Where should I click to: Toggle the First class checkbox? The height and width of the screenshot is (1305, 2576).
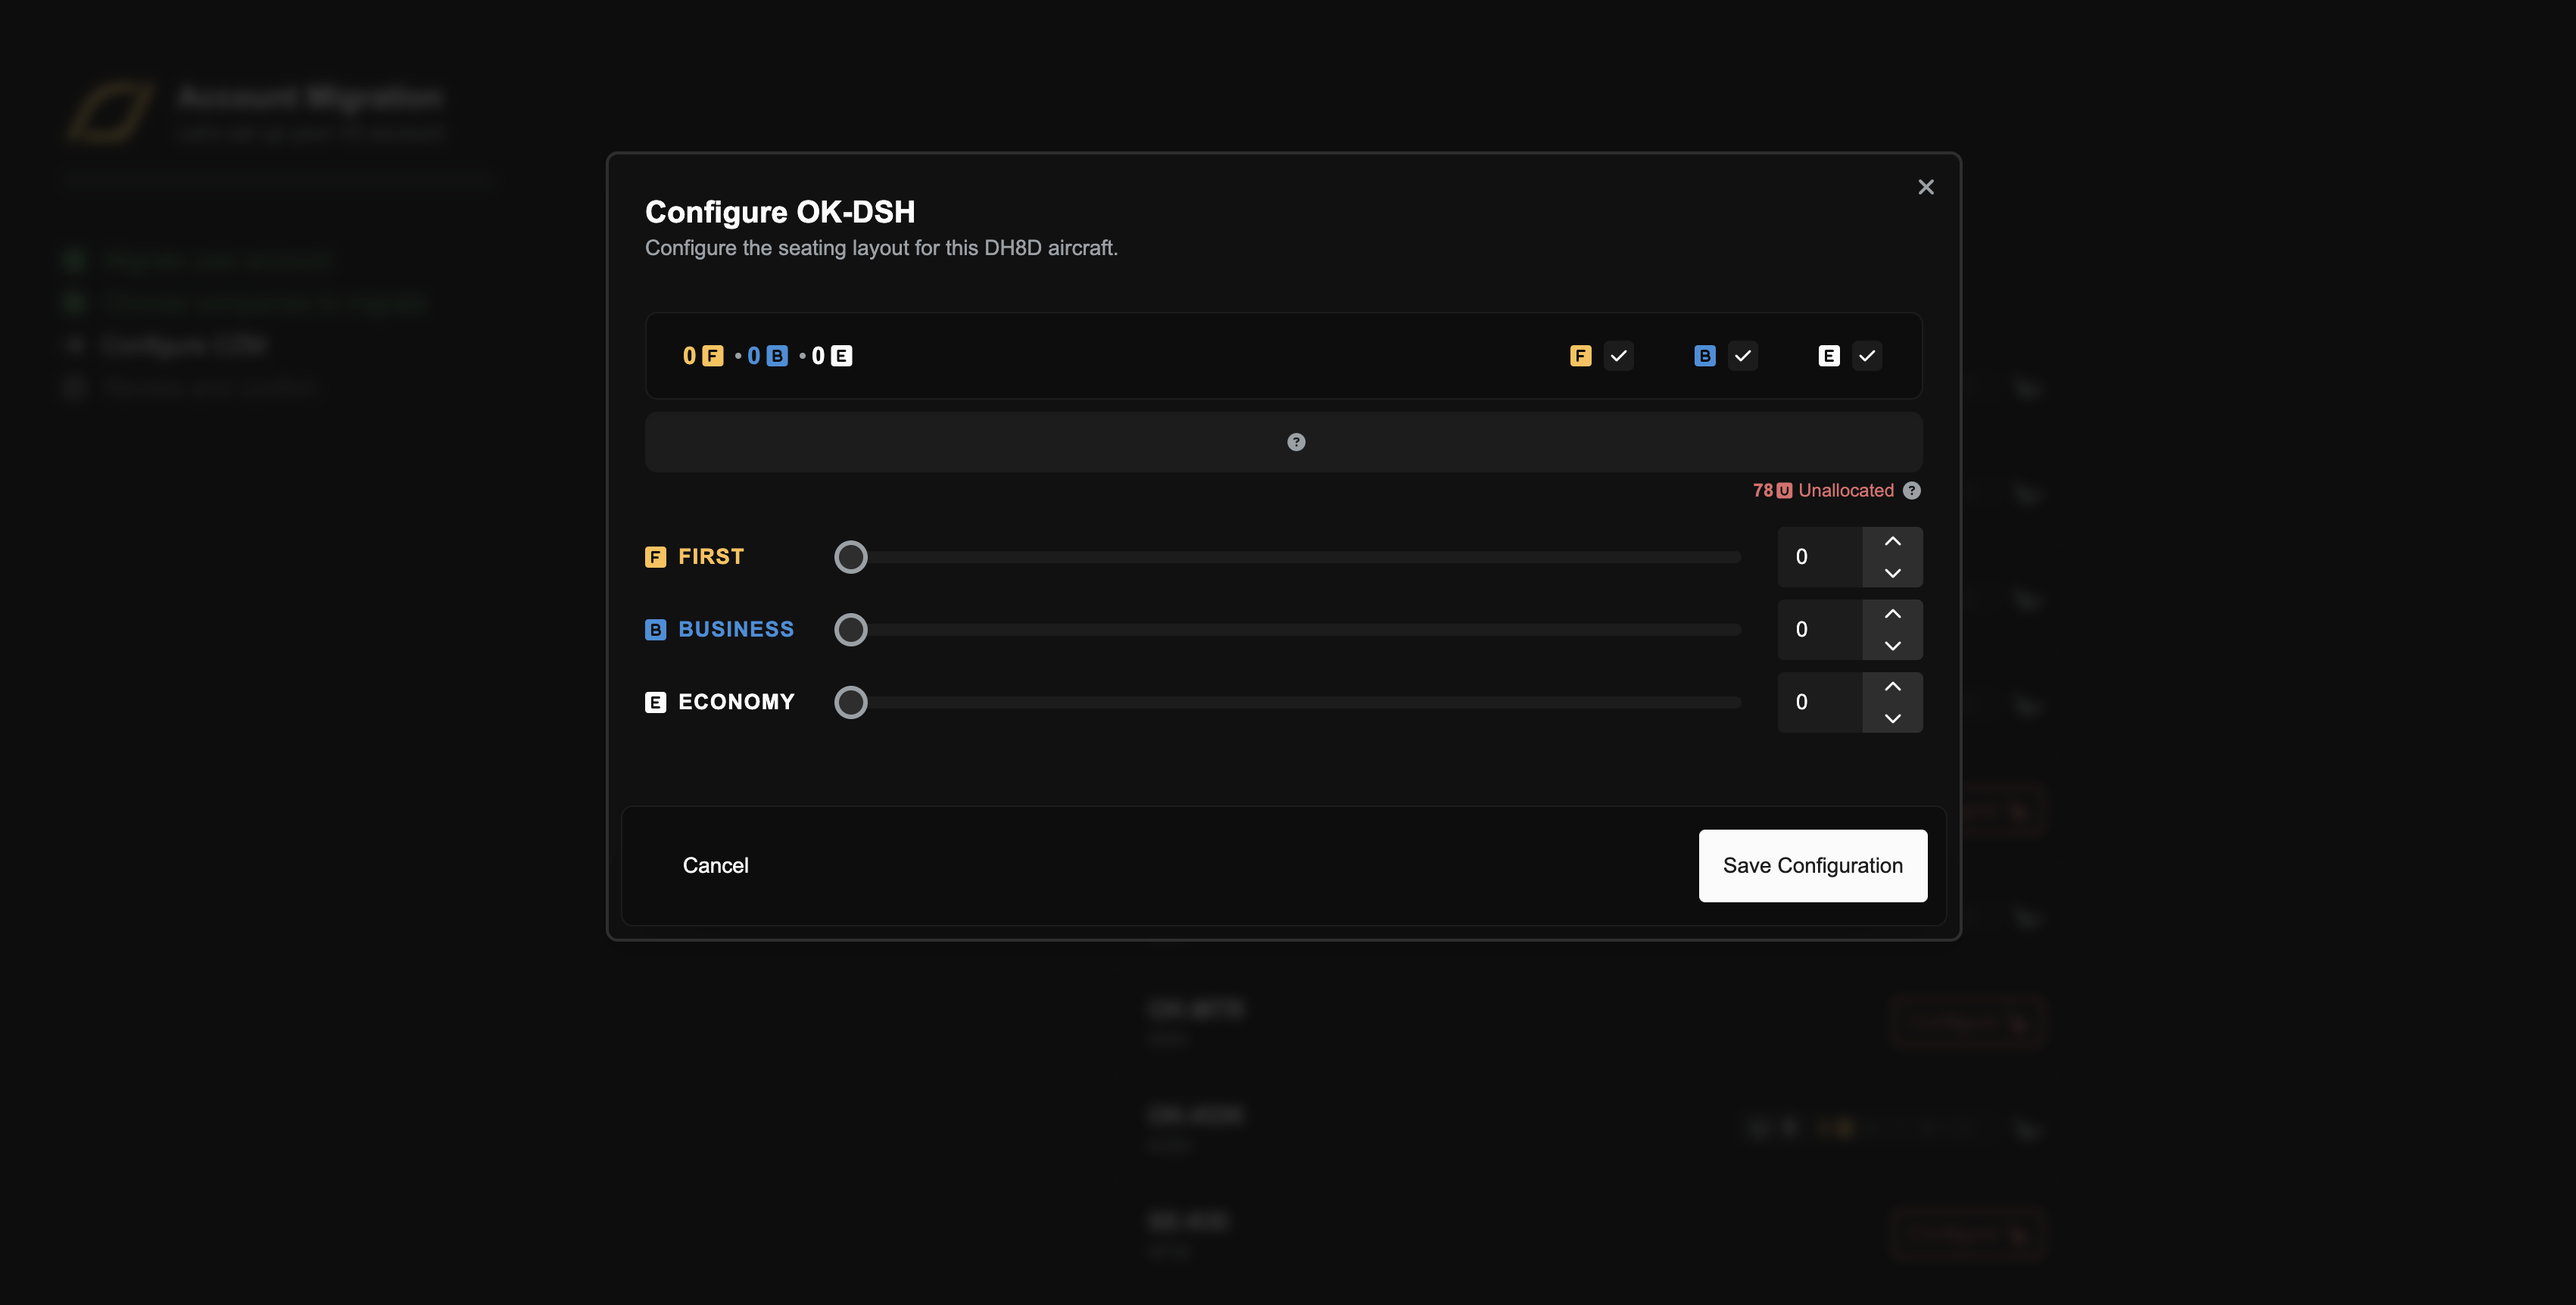tap(1619, 355)
